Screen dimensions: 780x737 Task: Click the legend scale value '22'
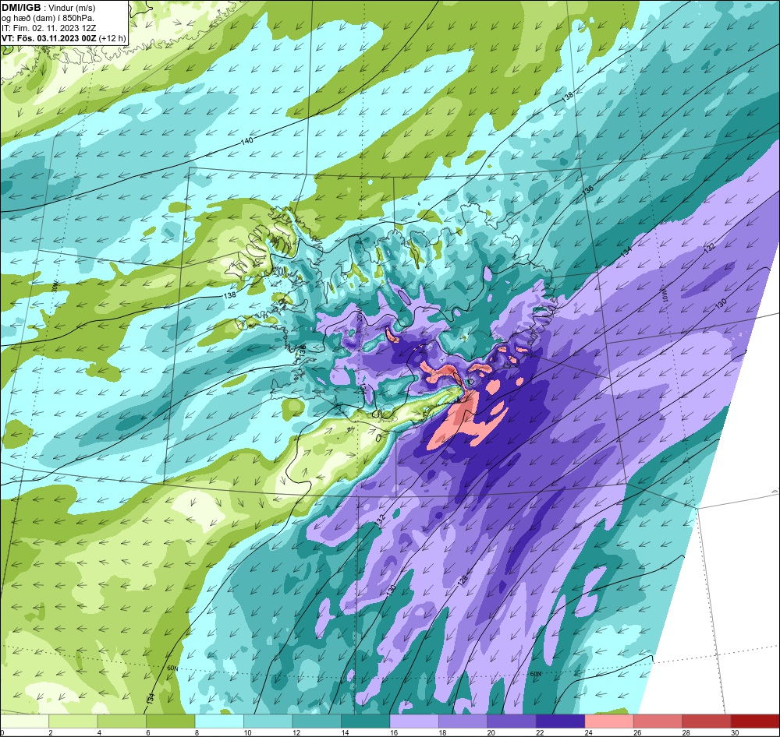click(x=540, y=732)
